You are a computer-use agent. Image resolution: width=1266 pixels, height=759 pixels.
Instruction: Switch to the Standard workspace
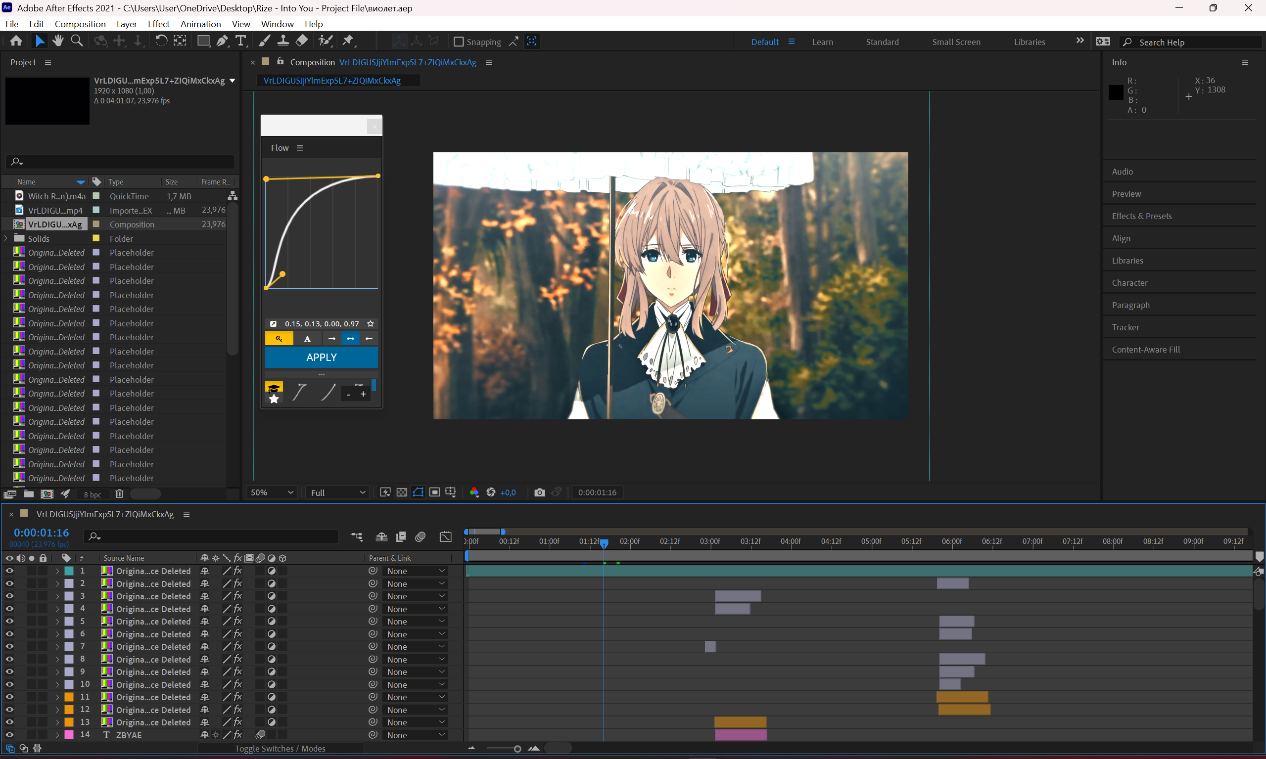[x=882, y=42]
